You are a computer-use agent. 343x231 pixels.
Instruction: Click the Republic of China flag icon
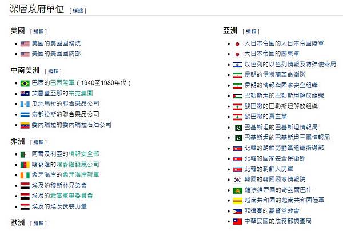pyautogui.click(x=237, y=222)
